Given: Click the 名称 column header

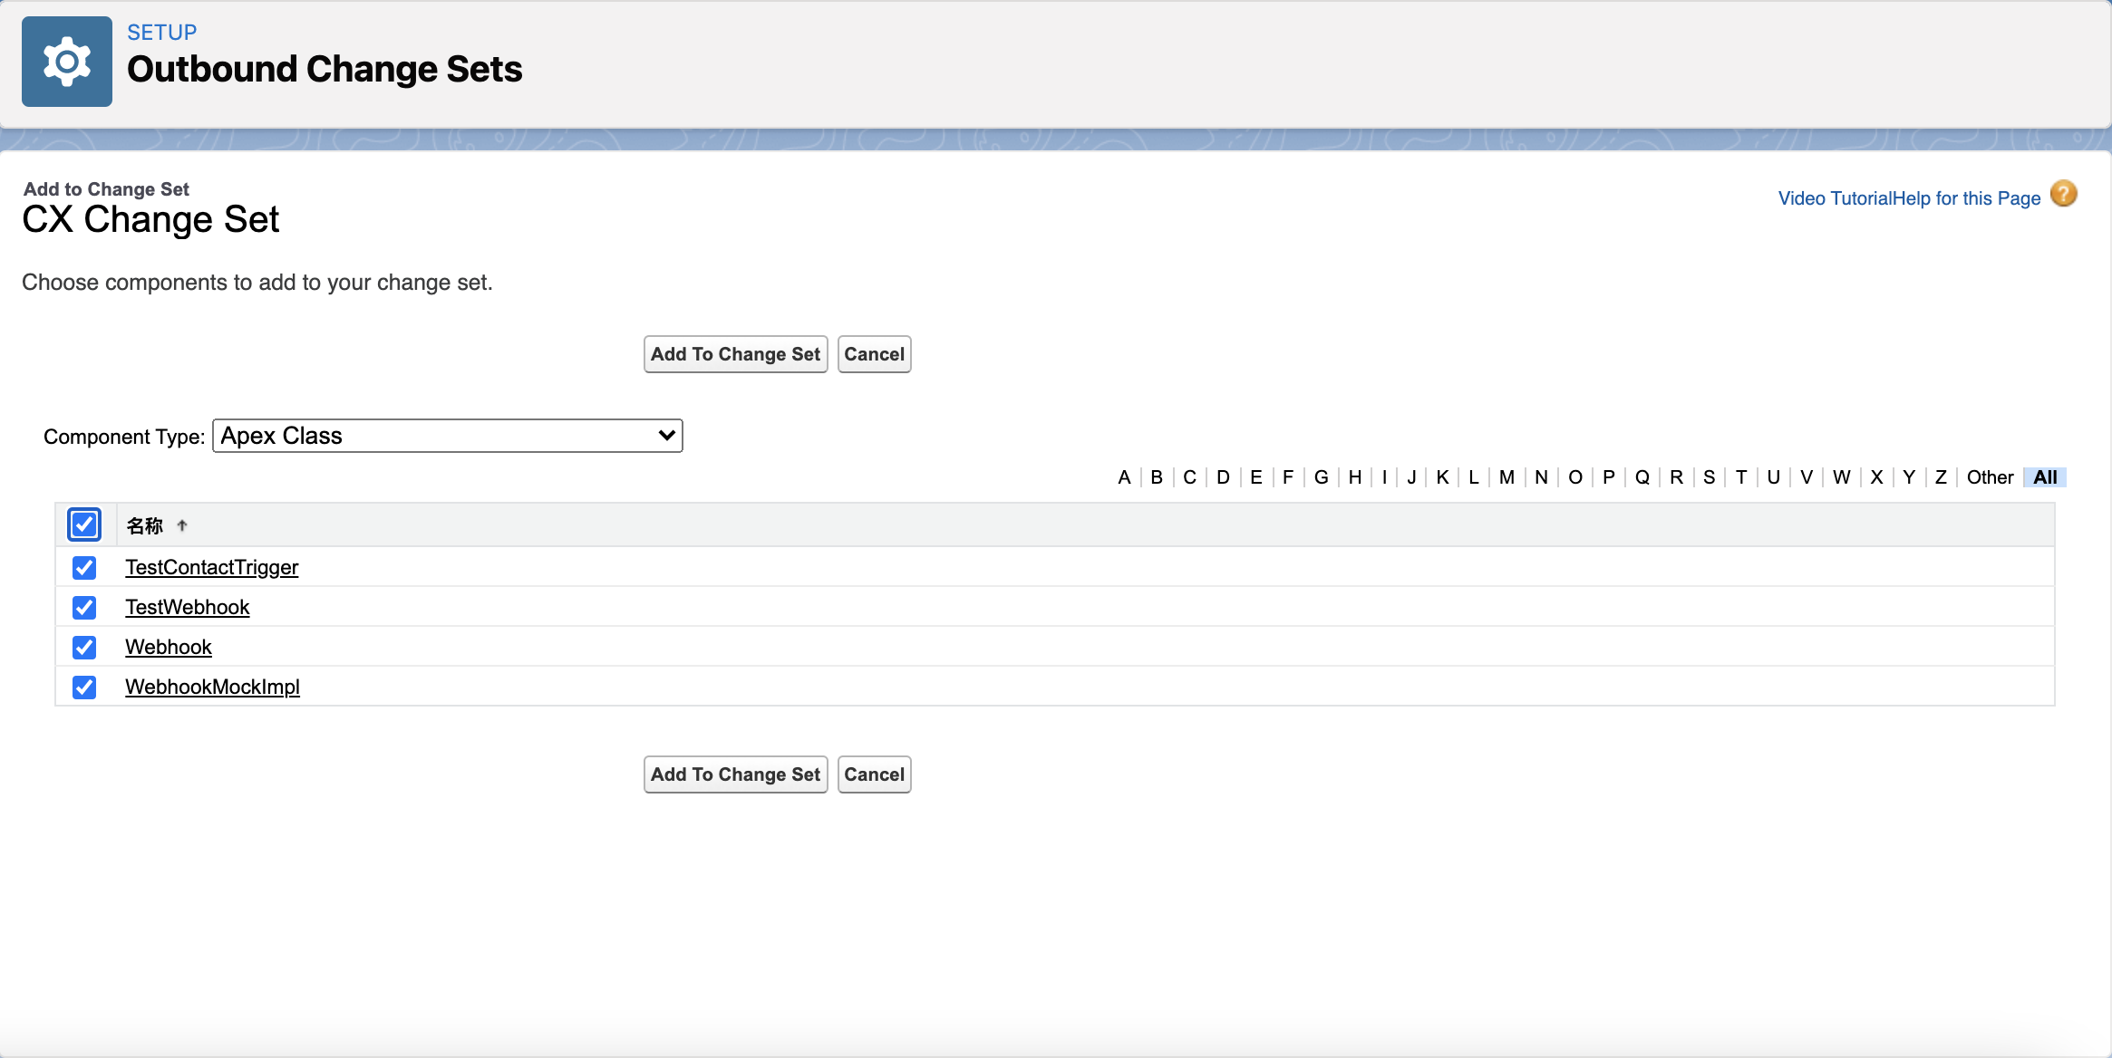Looking at the screenshot, I should click(x=145, y=525).
